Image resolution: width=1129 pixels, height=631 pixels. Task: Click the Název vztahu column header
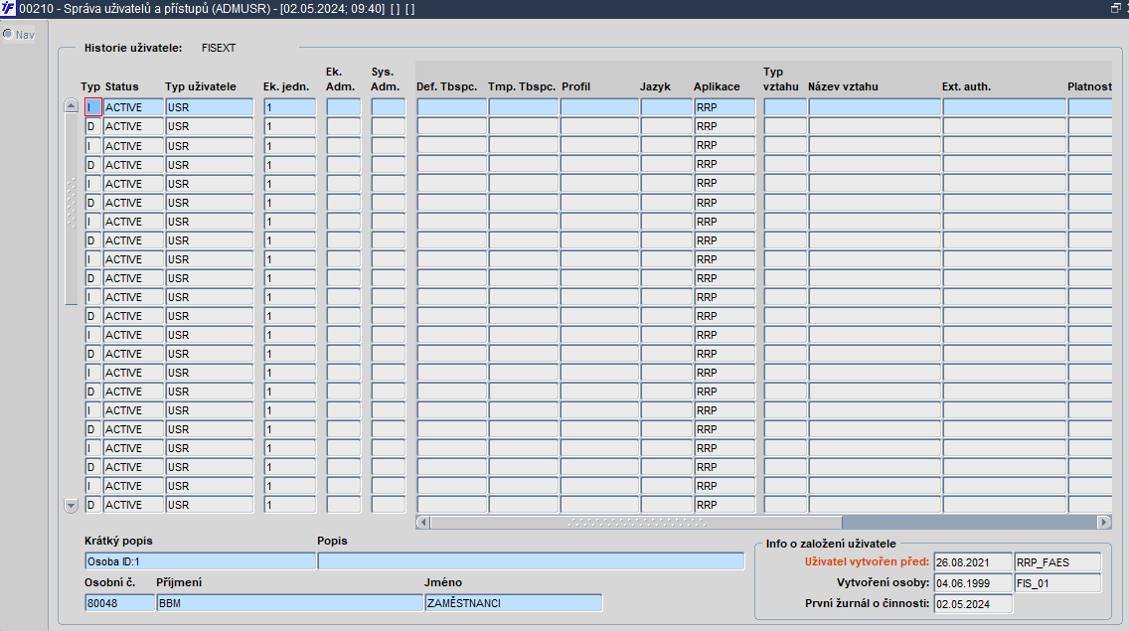(843, 86)
